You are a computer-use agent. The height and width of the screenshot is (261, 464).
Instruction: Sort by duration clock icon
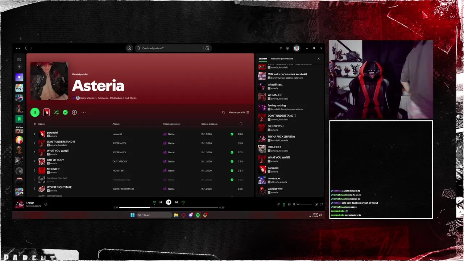241,124
